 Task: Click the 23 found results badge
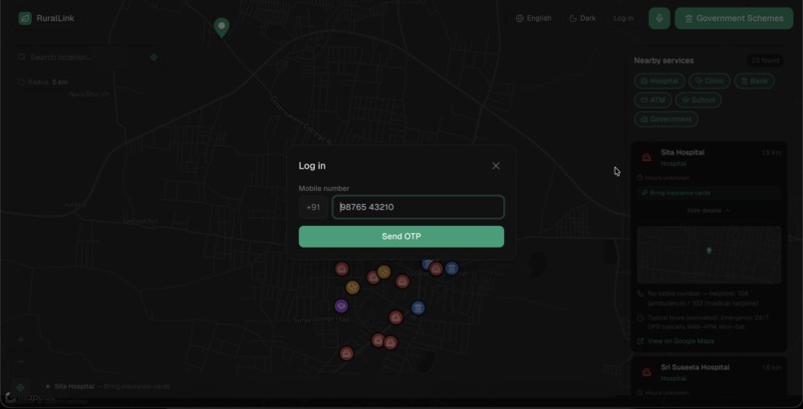coord(765,61)
